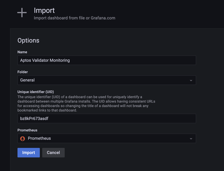
Task: Expand the Folder dropdown chevron arrow
Action: [191, 80]
